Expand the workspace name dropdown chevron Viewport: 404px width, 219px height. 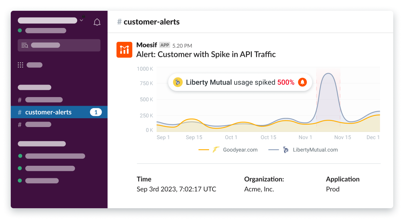pos(81,21)
